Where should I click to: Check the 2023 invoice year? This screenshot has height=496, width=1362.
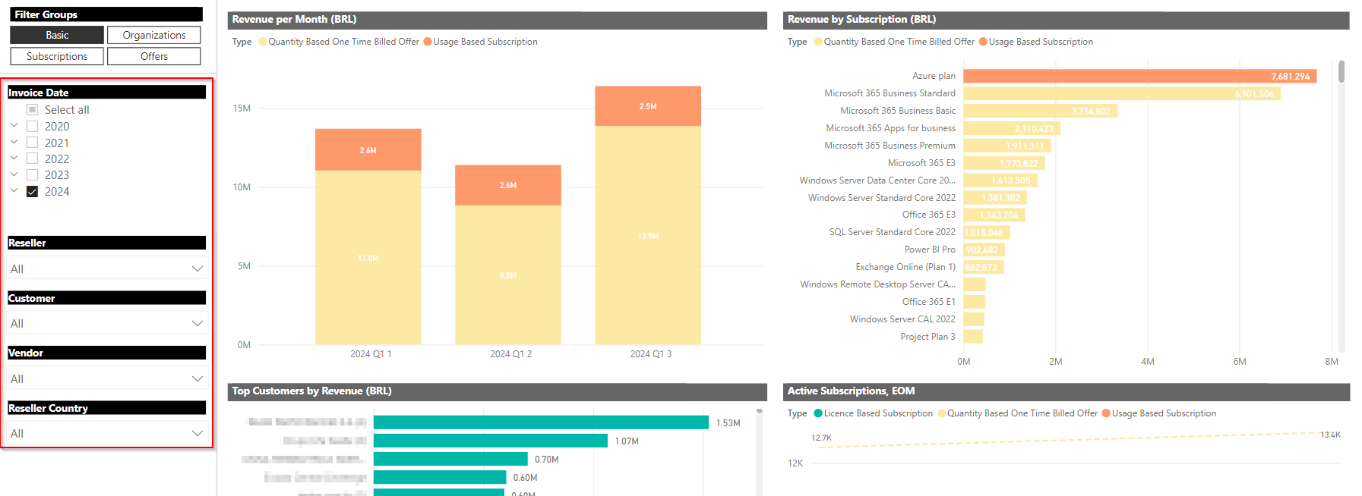[x=32, y=175]
